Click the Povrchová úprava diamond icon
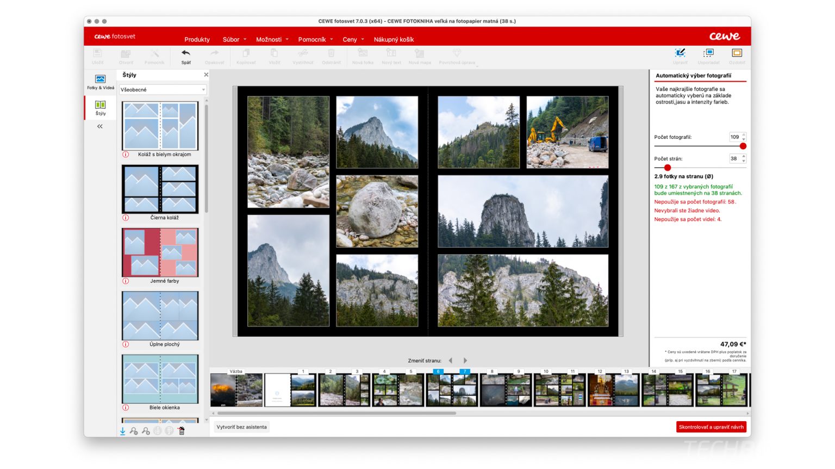Viewport: 835px width, 469px height. click(457, 53)
